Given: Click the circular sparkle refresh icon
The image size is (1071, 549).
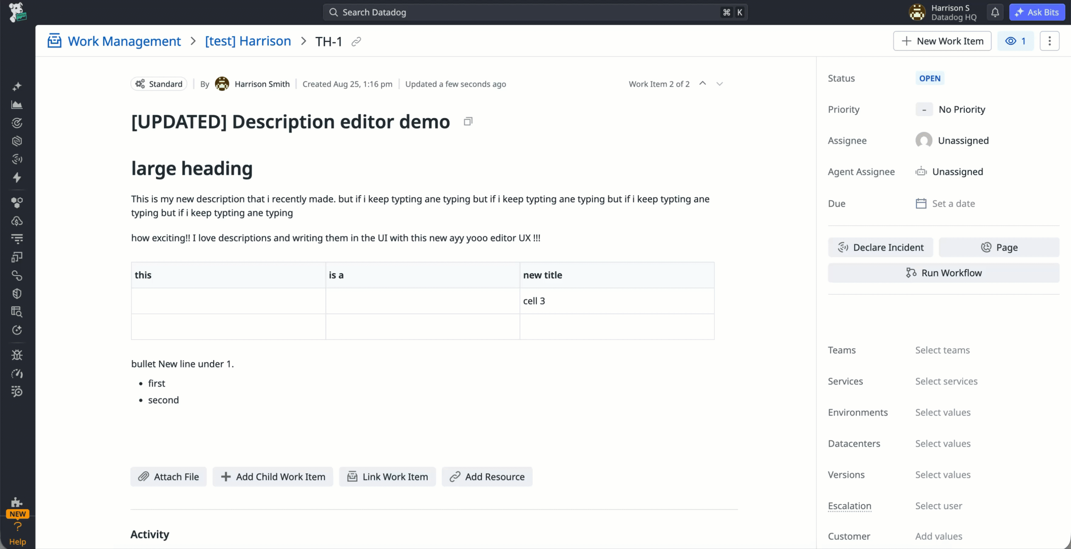Looking at the screenshot, I should coord(17,330).
